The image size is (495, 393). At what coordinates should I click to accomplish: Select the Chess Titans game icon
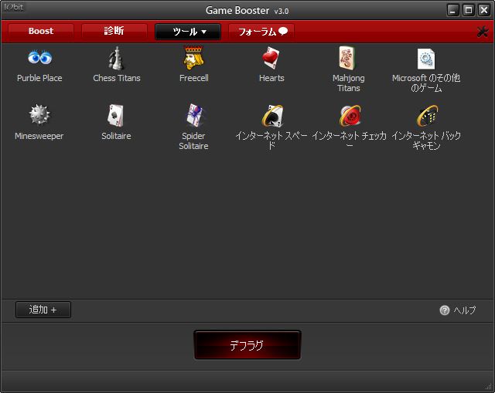116,59
